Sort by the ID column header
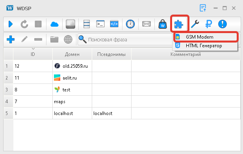Viewport: 243px width, 154px height. point(33,54)
